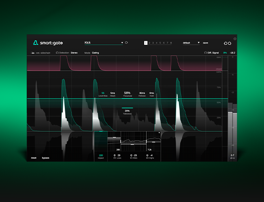Click the teal marker under the waveform
This screenshot has height=202, width=264.
tap(101, 131)
